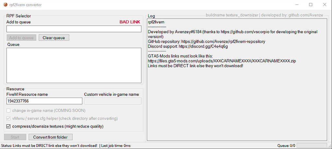Screen dimensions: 332x149
Task: Click the queue progress bar in status bar
Action: point(312,146)
